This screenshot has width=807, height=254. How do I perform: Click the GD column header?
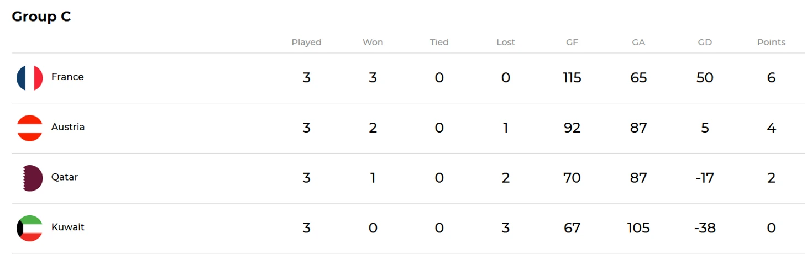(x=705, y=42)
